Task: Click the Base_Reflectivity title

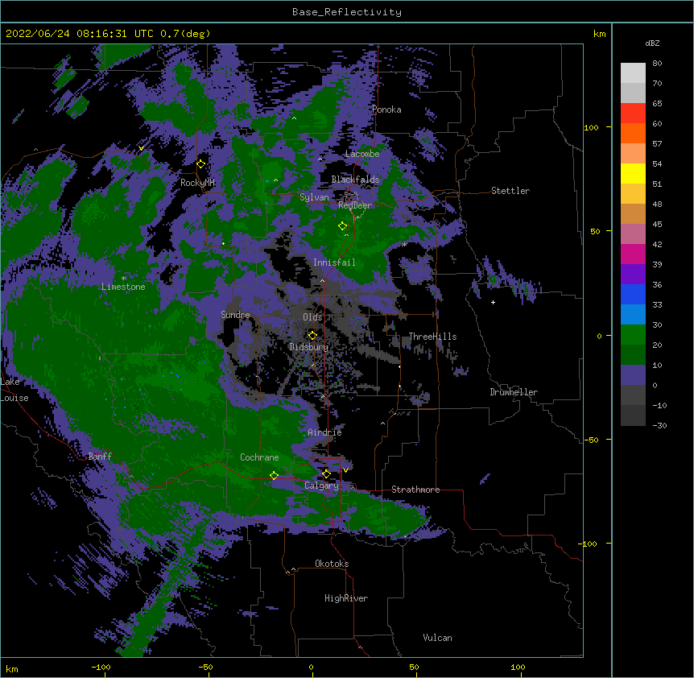Action: pyautogui.click(x=347, y=12)
